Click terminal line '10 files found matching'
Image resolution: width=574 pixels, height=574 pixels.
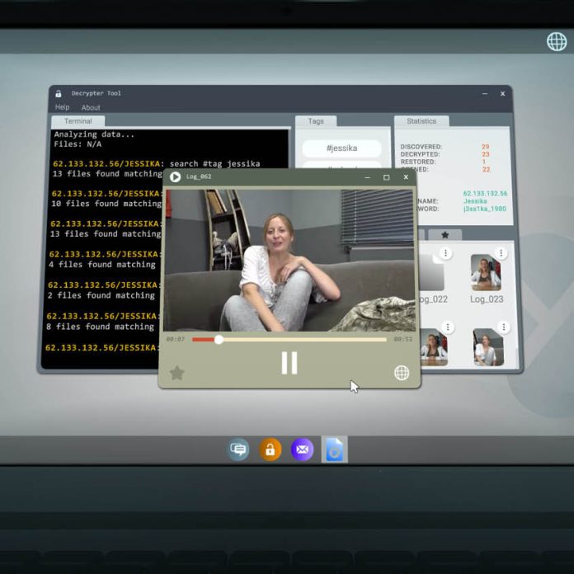point(106,204)
